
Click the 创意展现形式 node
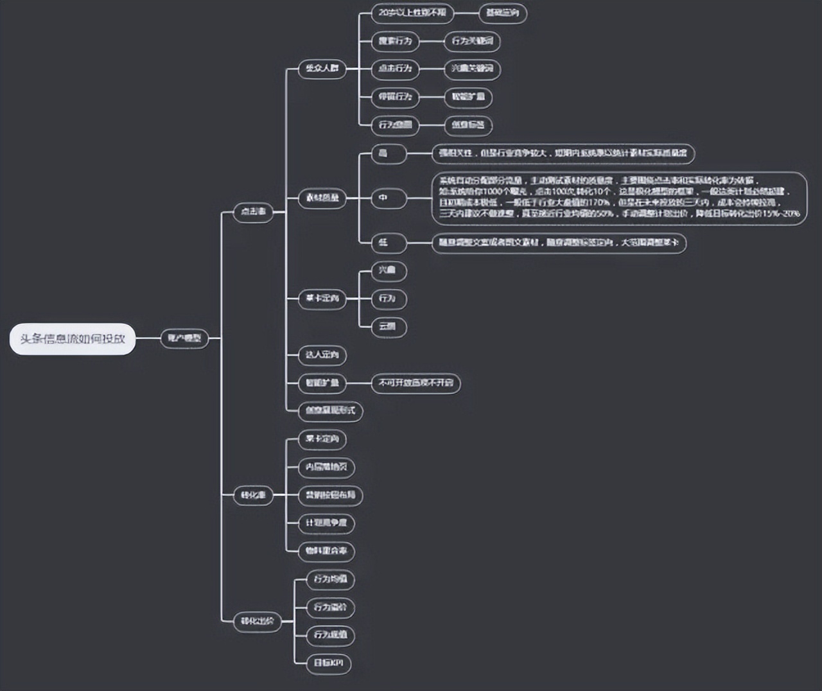[x=331, y=410]
